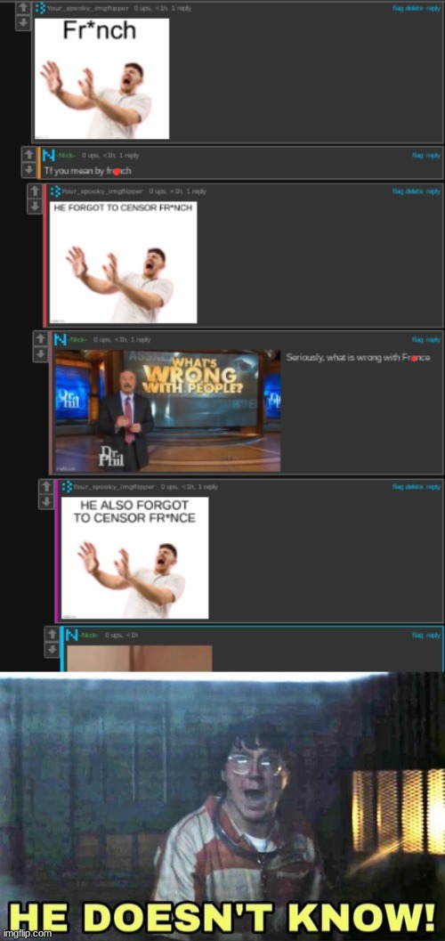Flag the 'HE FORGOT TO CENSOR FR*NCH' comment
This screenshot has height=941, width=445.
(x=398, y=191)
